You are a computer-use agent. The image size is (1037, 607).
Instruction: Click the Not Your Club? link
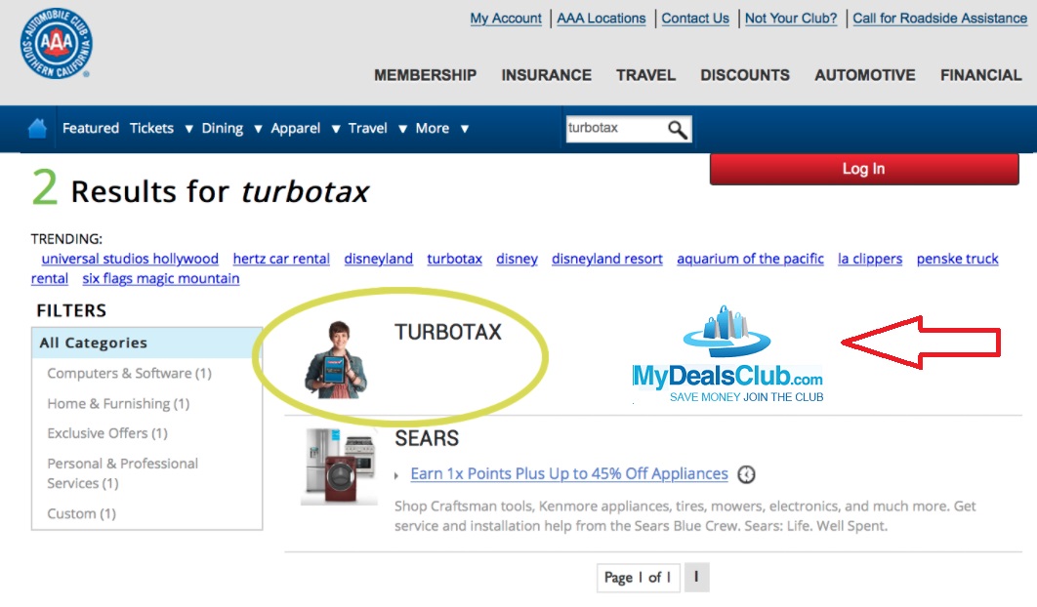791,19
